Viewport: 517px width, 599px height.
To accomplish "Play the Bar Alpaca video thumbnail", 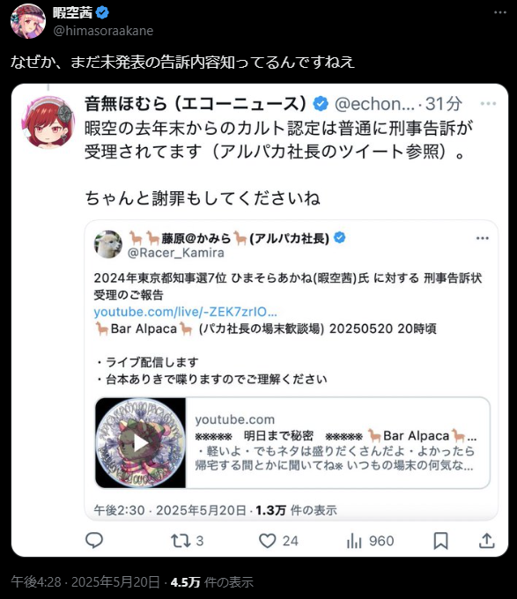I will [x=141, y=443].
